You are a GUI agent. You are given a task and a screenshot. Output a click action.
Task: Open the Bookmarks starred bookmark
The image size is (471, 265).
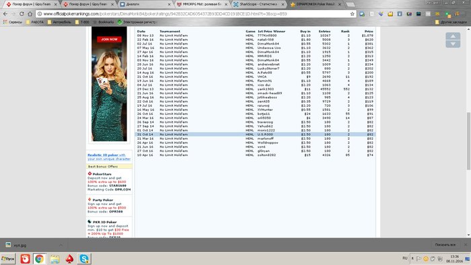[104, 22]
